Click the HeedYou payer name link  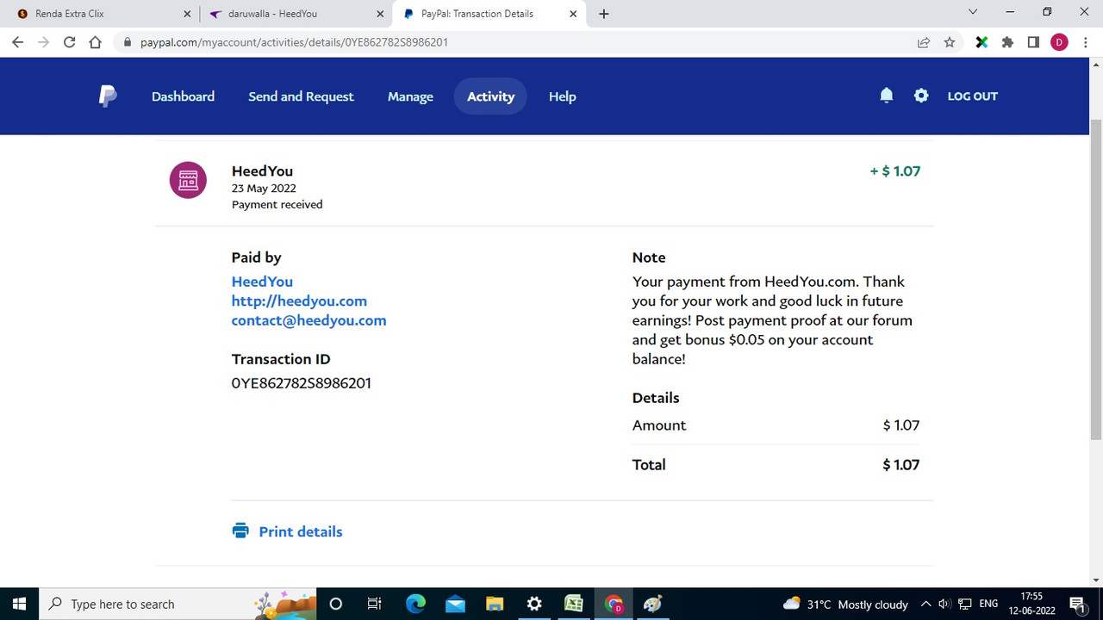click(262, 282)
